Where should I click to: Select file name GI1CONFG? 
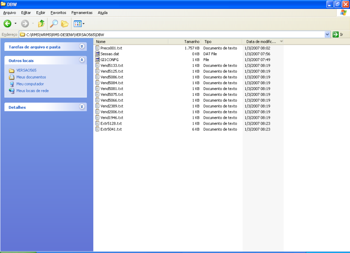pyautogui.click(x=110, y=60)
